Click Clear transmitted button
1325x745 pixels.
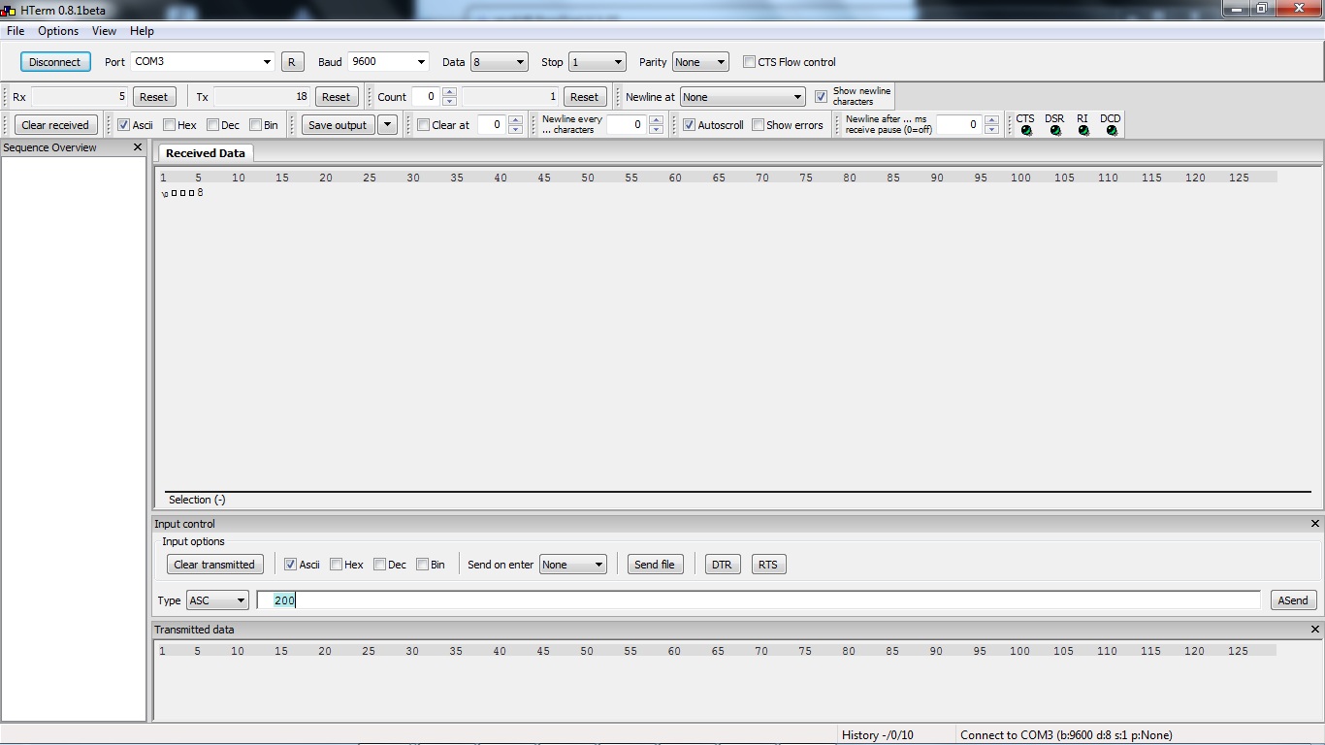pyautogui.click(x=214, y=565)
